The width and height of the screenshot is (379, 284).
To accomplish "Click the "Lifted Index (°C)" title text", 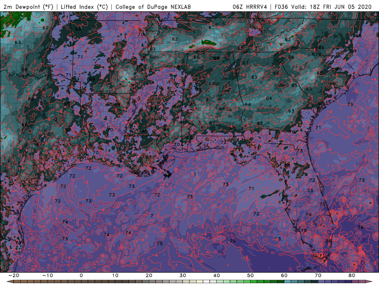I will coord(84,7).
